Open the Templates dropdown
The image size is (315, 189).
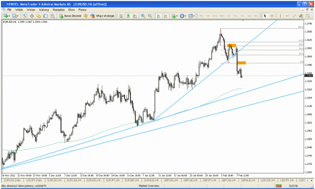[192, 16]
